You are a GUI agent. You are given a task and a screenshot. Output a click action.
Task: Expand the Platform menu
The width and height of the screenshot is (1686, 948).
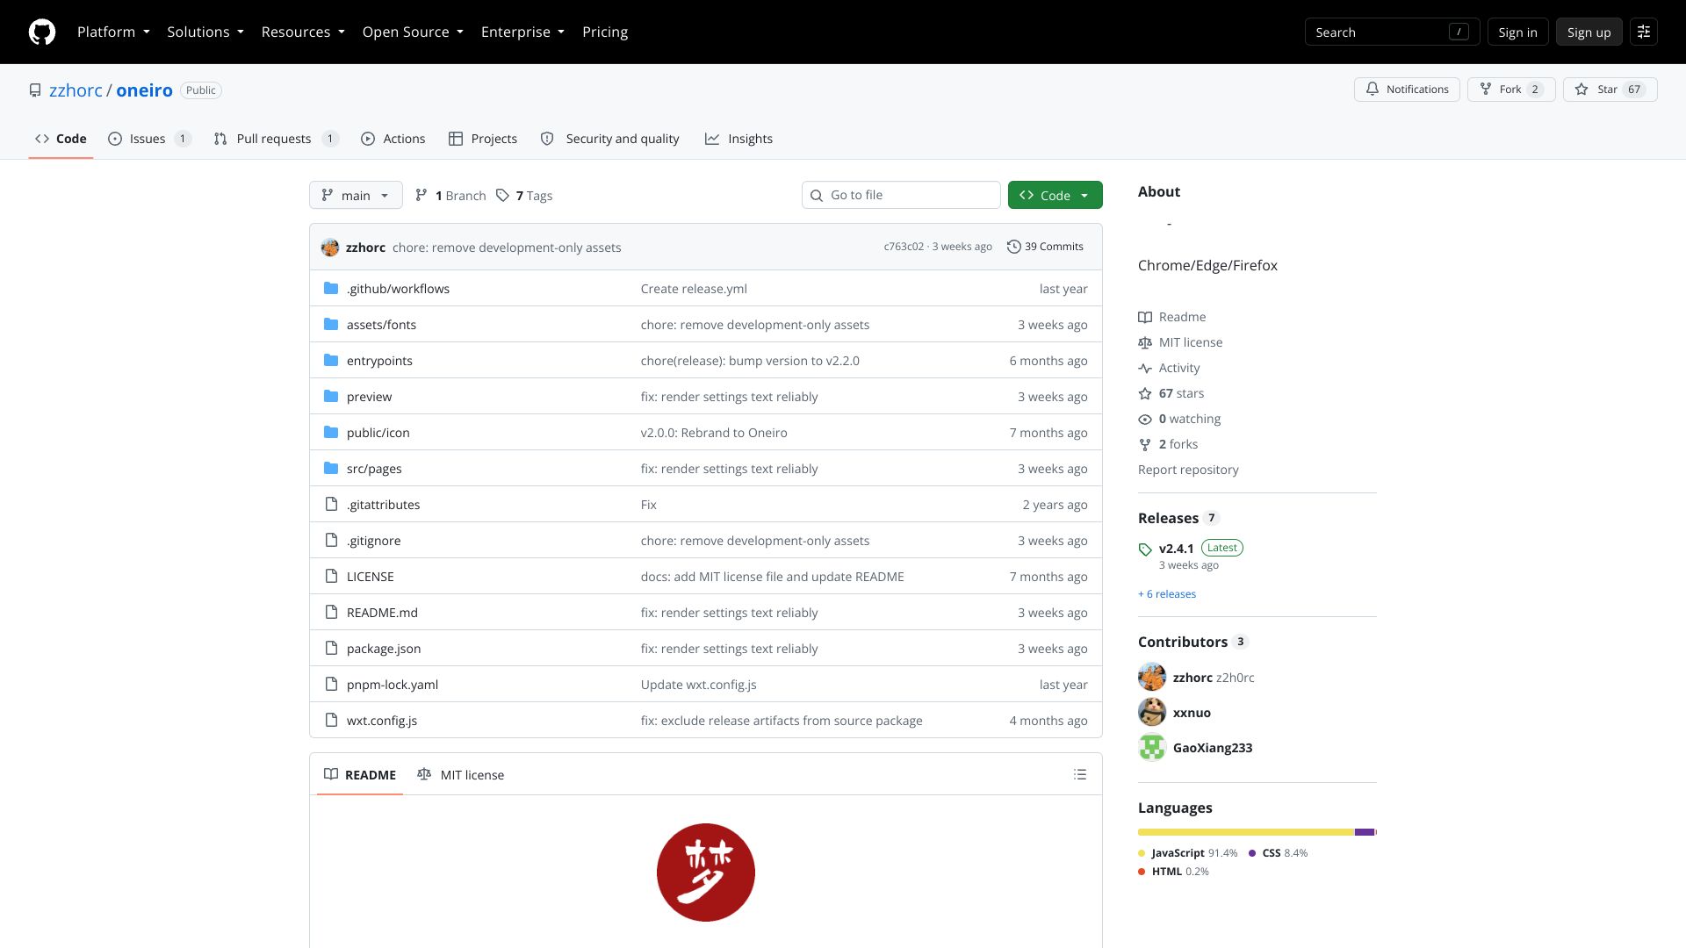[x=113, y=32]
